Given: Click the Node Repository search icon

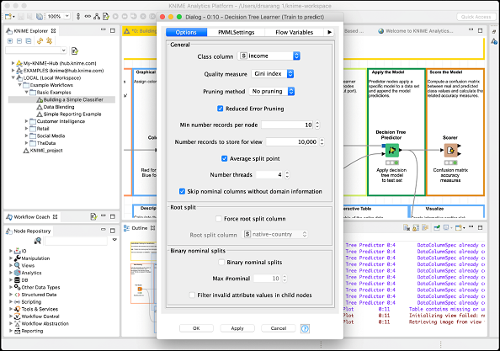Looking at the screenshot, I should tap(38, 241).
